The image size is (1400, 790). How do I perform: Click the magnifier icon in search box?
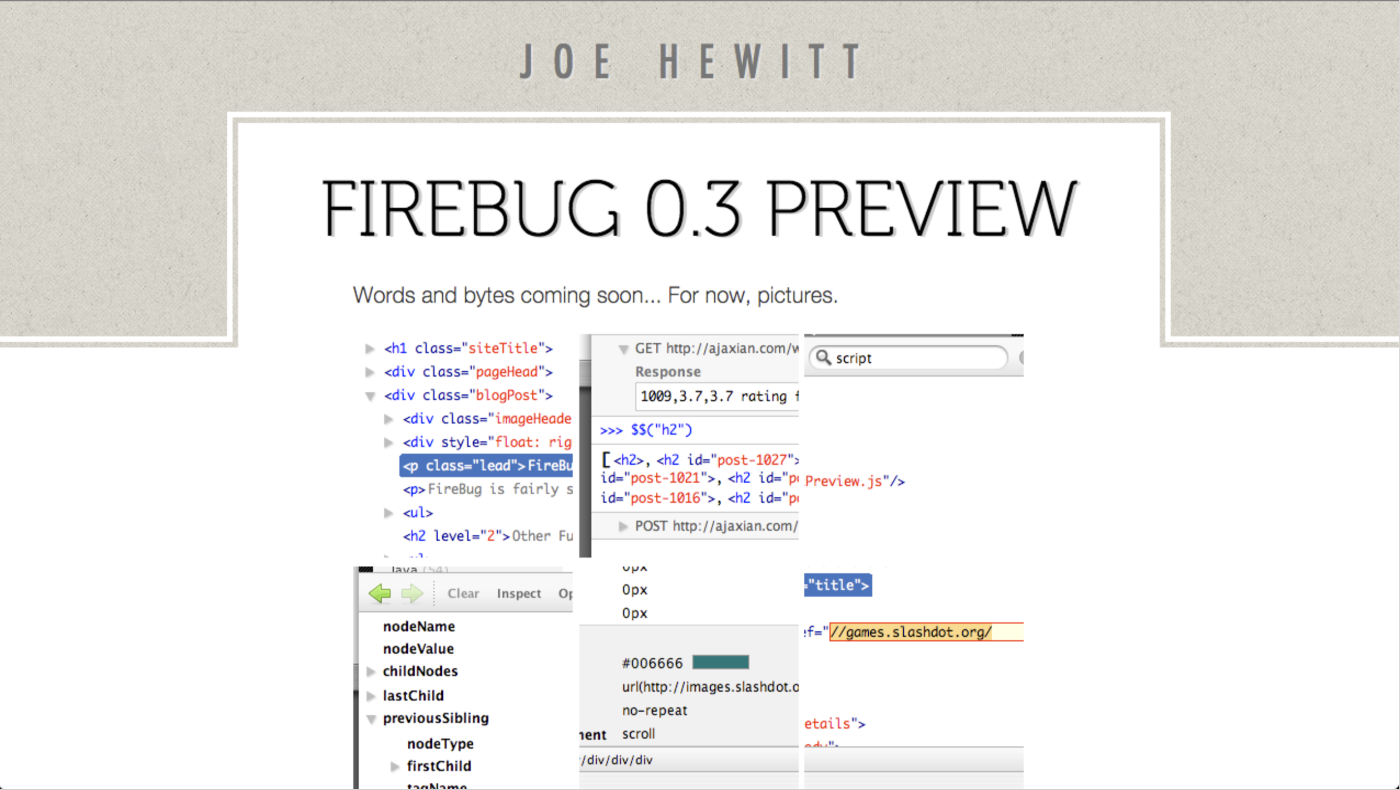pos(824,358)
